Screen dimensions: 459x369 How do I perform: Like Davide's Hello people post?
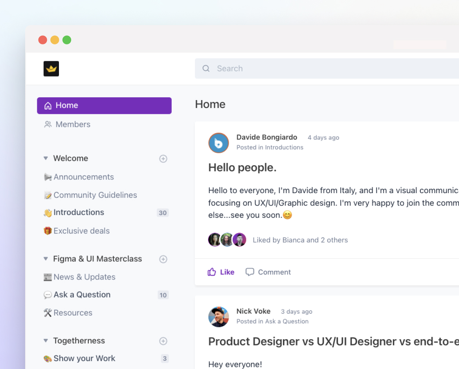221,272
